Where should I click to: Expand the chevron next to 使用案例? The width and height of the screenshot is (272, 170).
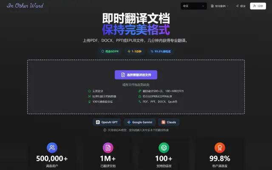pos(228,6)
